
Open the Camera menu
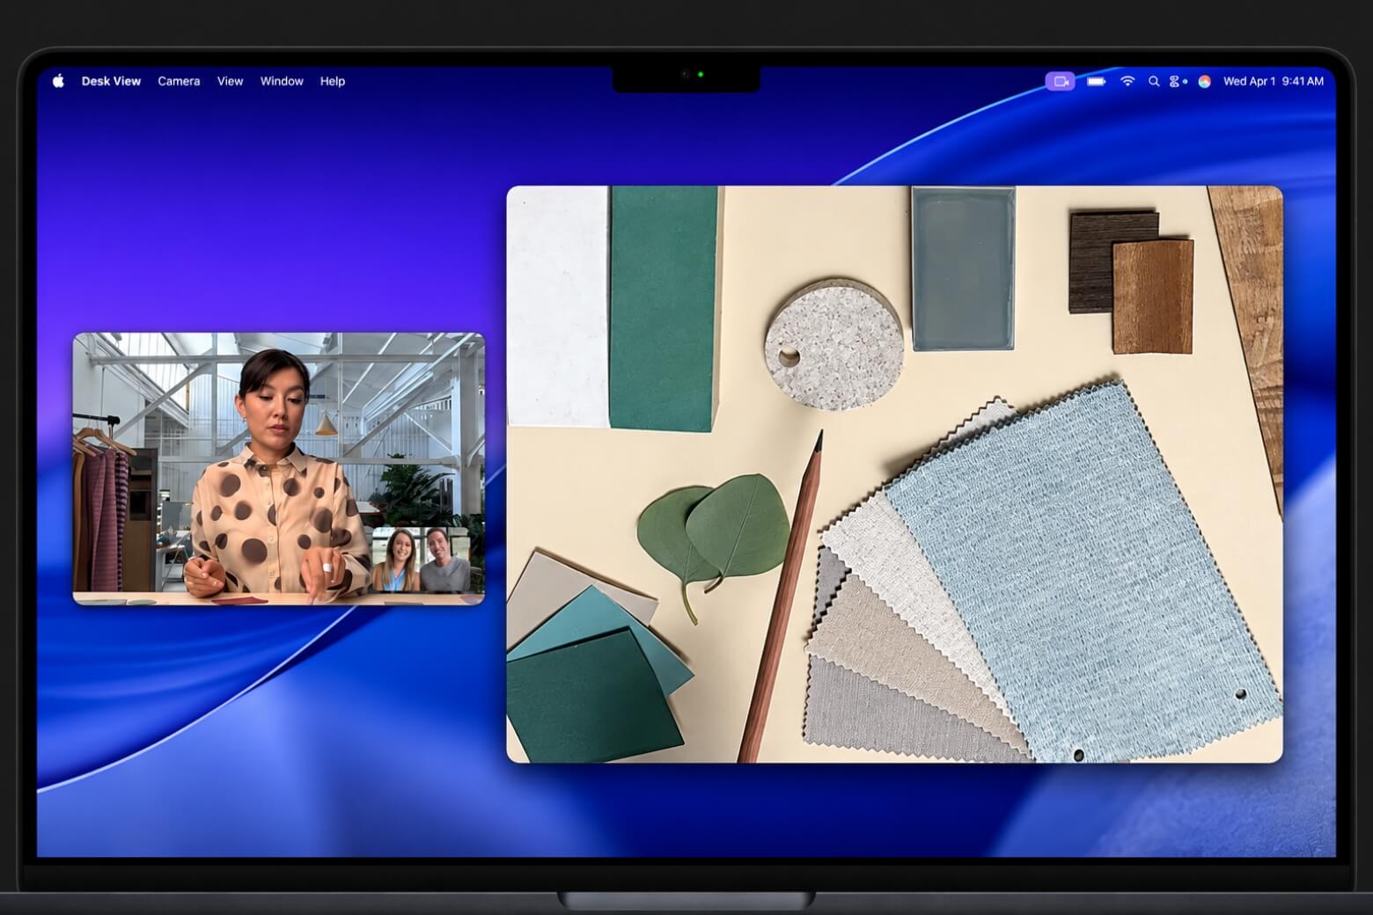tap(179, 81)
